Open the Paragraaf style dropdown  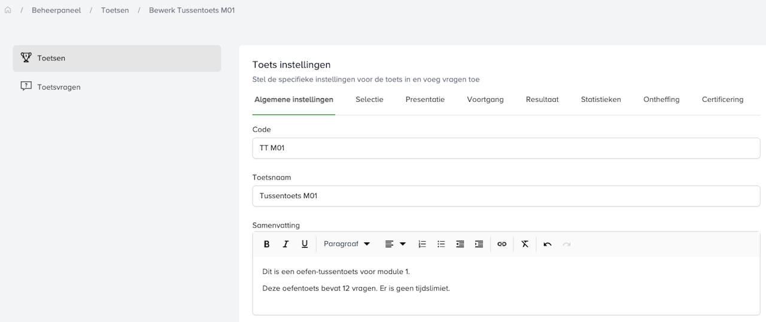click(x=346, y=244)
